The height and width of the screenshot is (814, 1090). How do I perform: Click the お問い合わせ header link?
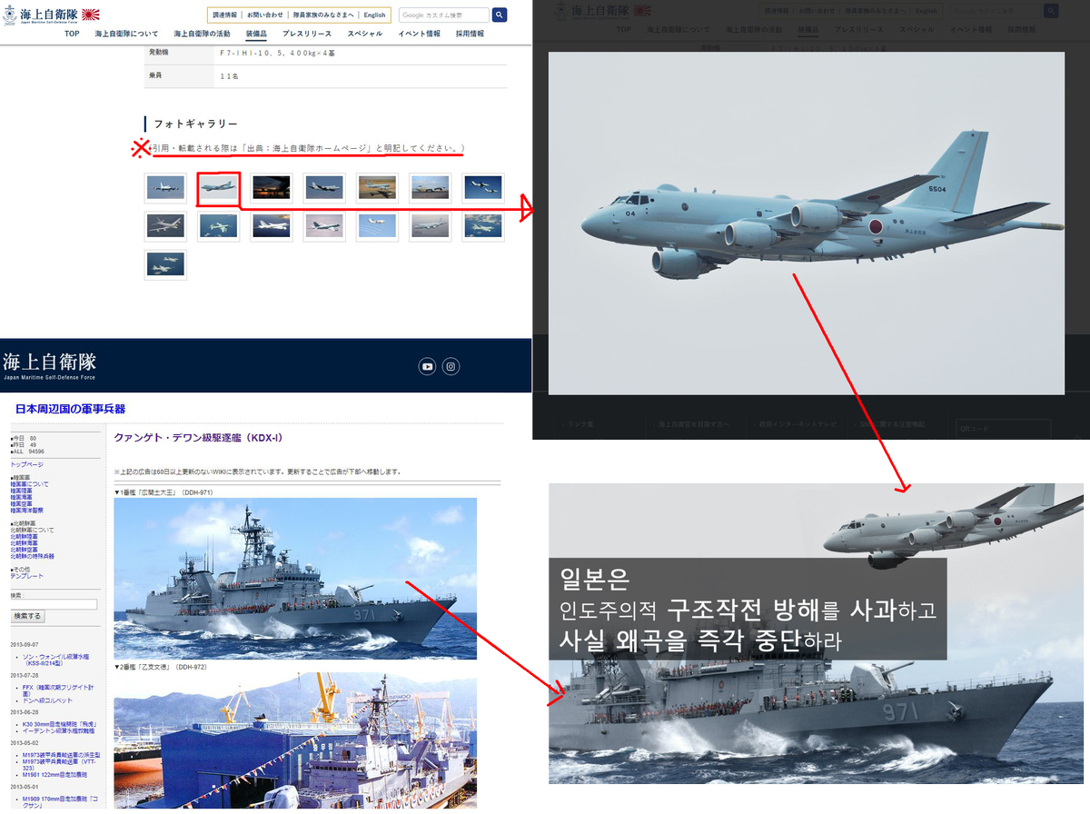tap(265, 15)
